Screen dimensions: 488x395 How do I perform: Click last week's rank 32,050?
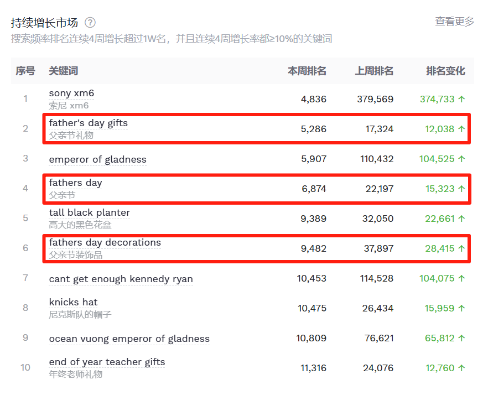pyautogui.click(x=378, y=219)
